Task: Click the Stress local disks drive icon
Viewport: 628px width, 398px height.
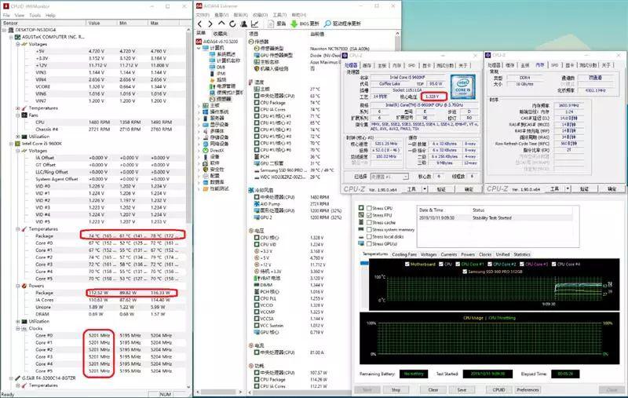Action: (x=361, y=236)
